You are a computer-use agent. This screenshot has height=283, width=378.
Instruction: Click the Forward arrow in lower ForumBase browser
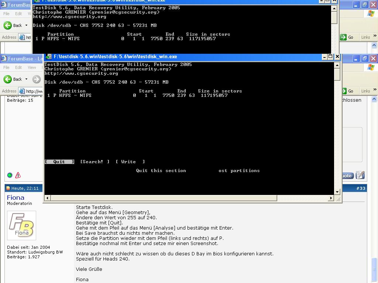(x=37, y=79)
